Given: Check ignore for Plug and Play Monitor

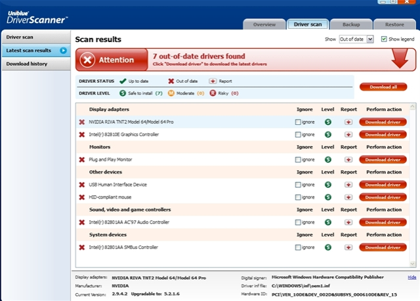Looking at the screenshot, I should (298, 160).
